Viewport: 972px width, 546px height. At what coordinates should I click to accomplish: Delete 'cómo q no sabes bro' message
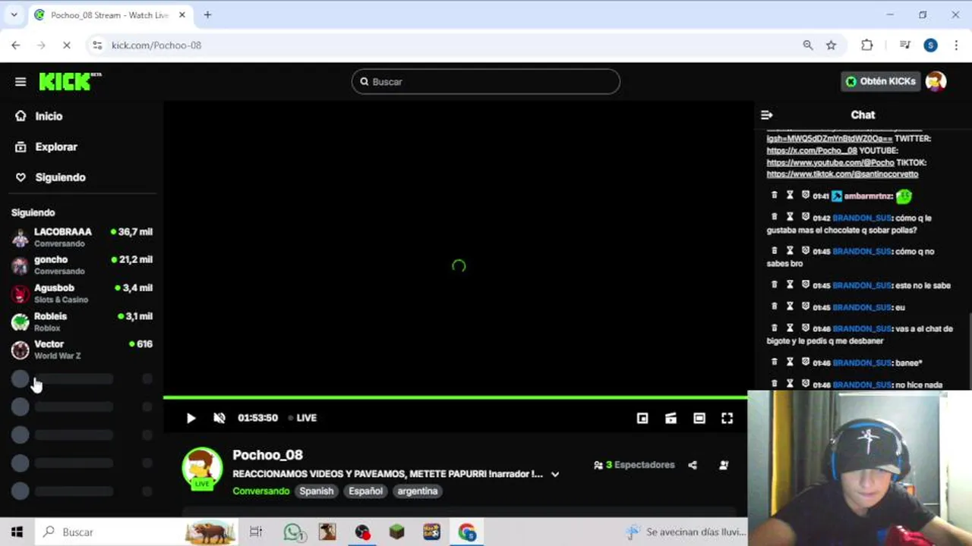click(775, 251)
